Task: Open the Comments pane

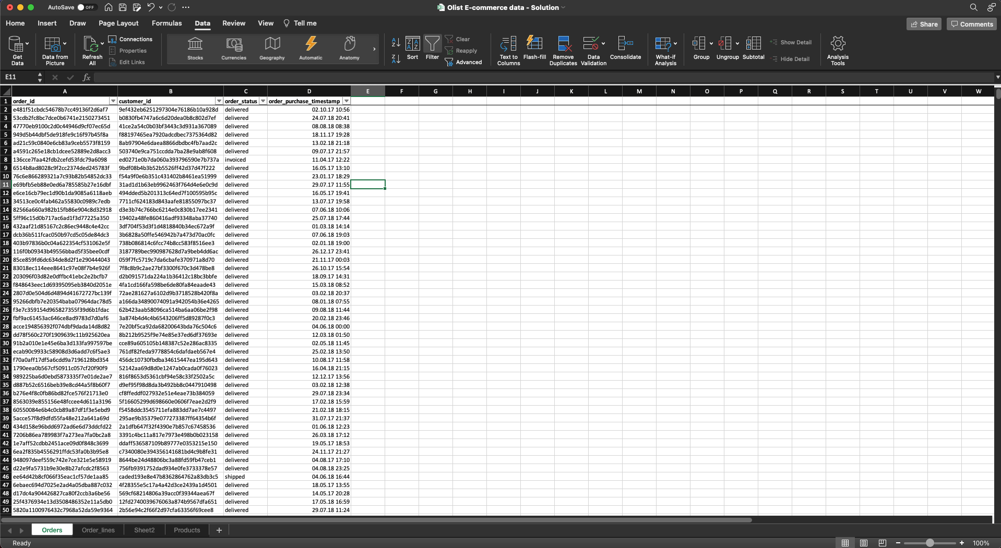Action: point(971,24)
